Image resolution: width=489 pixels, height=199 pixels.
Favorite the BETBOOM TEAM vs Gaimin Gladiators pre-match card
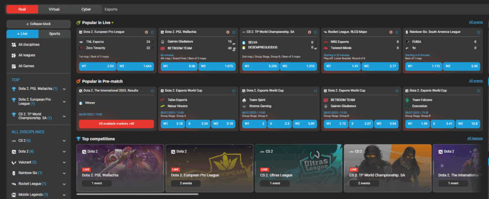pos(397,91)
